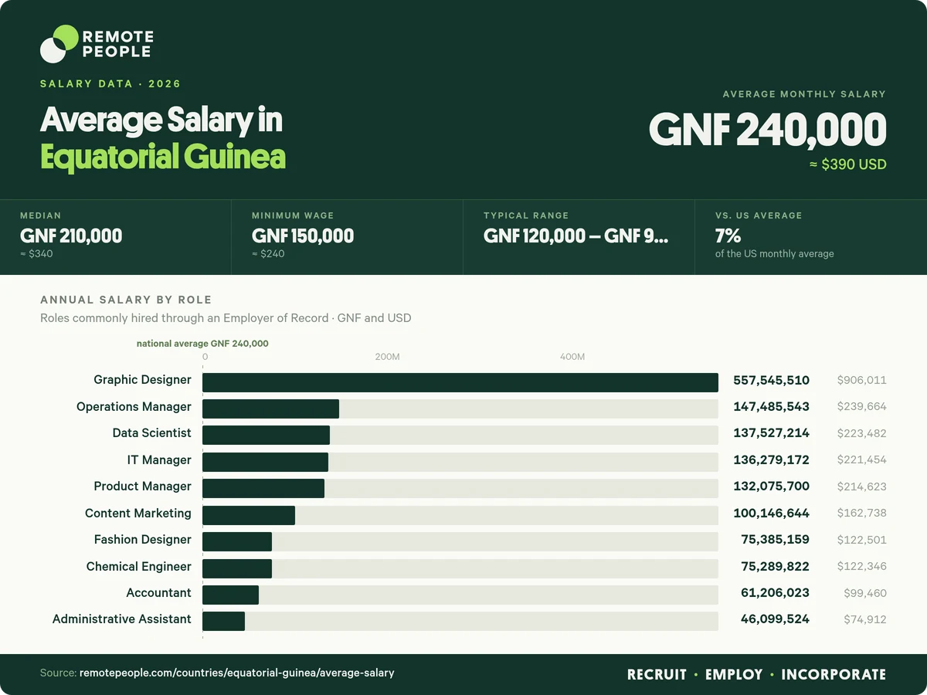Image resolution: width=927 pixels, height=695 pixels.
Task: Click the 'IT Manager' role label
Action: click(159, 459)
